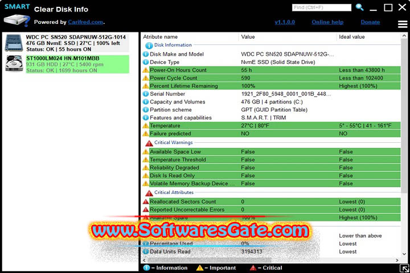Select the WDC PC SN520 SSD drive icon
This screenshot has height=273, width=410.
click(14, 43)
